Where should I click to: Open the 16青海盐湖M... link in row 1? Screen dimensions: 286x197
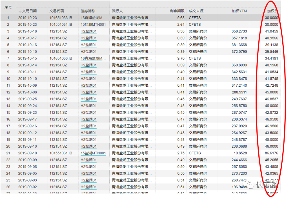[93, 18]
